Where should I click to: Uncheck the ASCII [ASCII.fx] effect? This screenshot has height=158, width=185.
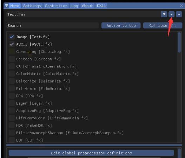[12, 44]
